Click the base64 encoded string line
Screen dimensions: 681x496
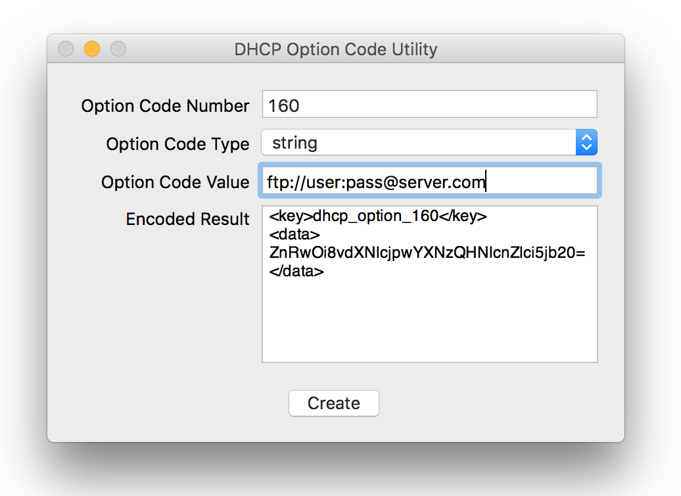tap(427, 253)
